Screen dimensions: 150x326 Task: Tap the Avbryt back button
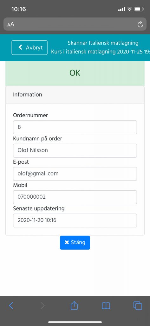click(x=29, y=48)
